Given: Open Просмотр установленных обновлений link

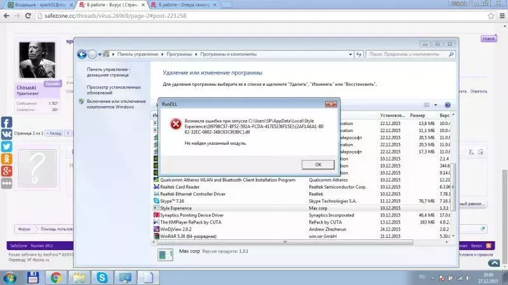Looking at the screenshot, I should click(x=114, y=89).
